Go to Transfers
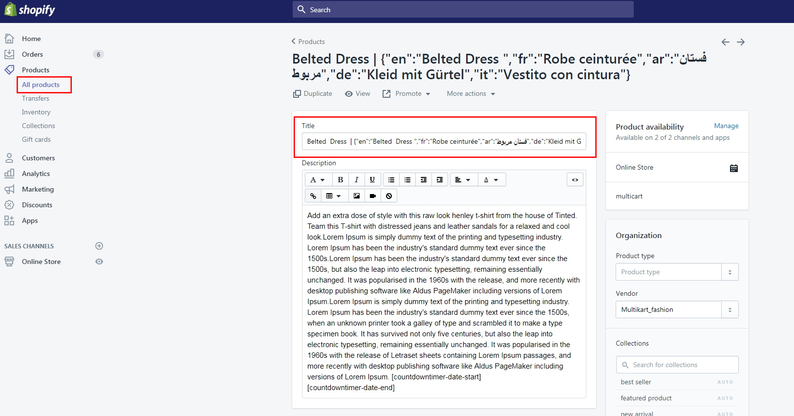This screenshot has height=416, width=794. coord(36,98)
